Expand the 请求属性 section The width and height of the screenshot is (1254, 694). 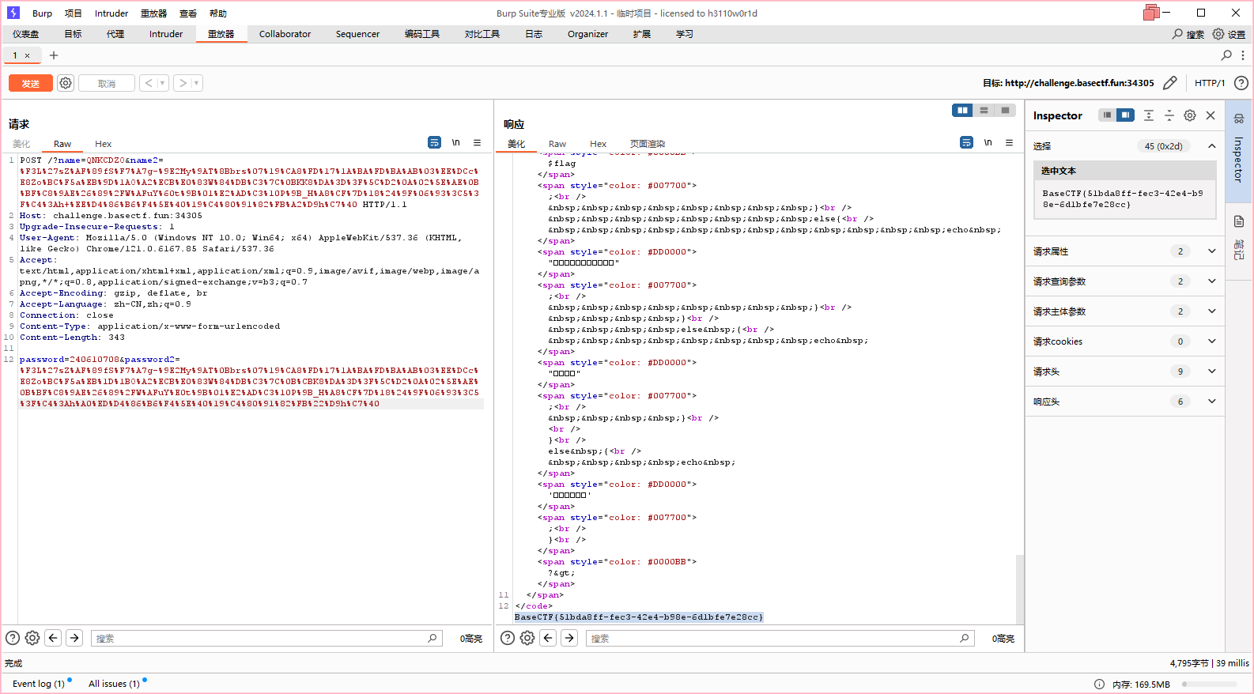coord(1211,251)
